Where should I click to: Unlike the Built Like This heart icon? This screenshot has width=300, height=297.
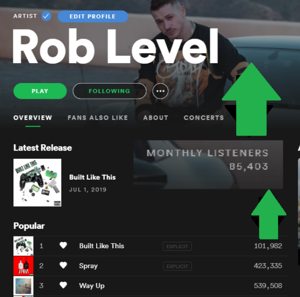(x=63, y=246)
